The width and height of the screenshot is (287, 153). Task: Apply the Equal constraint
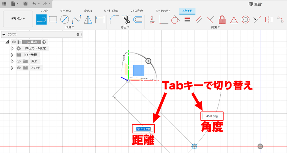pos(187,19)
